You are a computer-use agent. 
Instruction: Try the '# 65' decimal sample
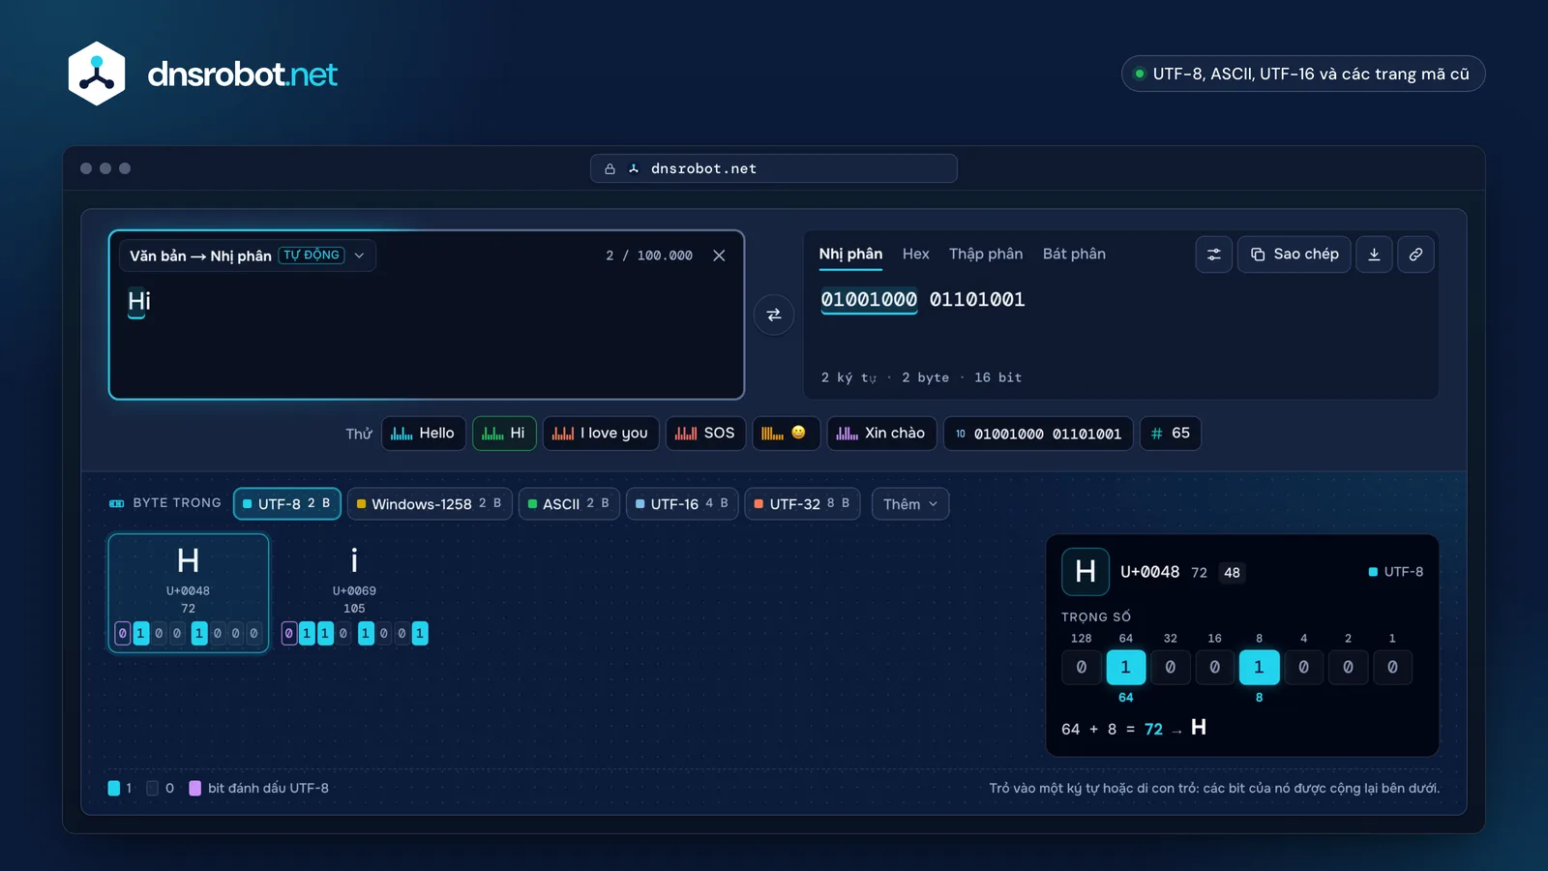[x=1171, y=433]
